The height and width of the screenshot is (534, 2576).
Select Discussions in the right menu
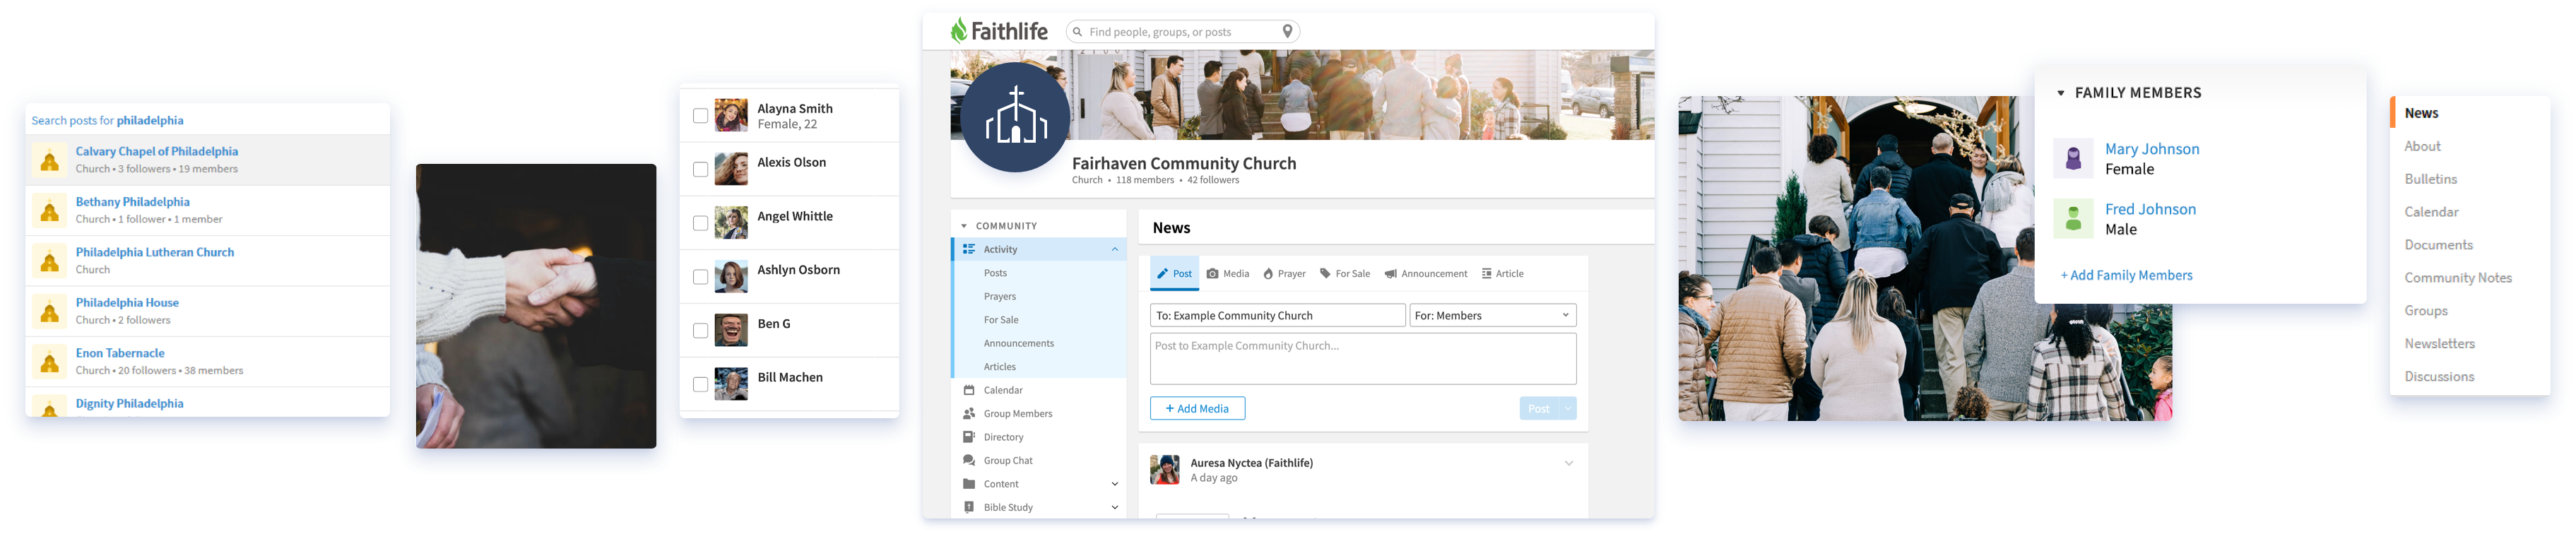2439,376
